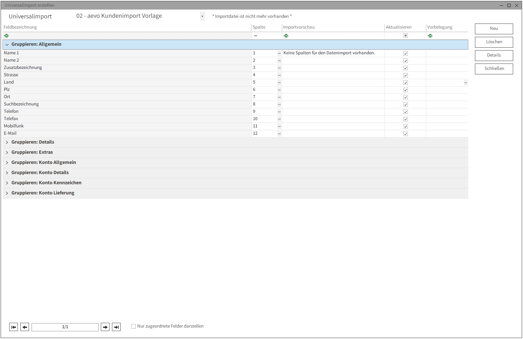This screenshot has height=339, width=523.
Task: Toggle Aktualisieren checkbox for Name 1
Action: pos(406,53)
